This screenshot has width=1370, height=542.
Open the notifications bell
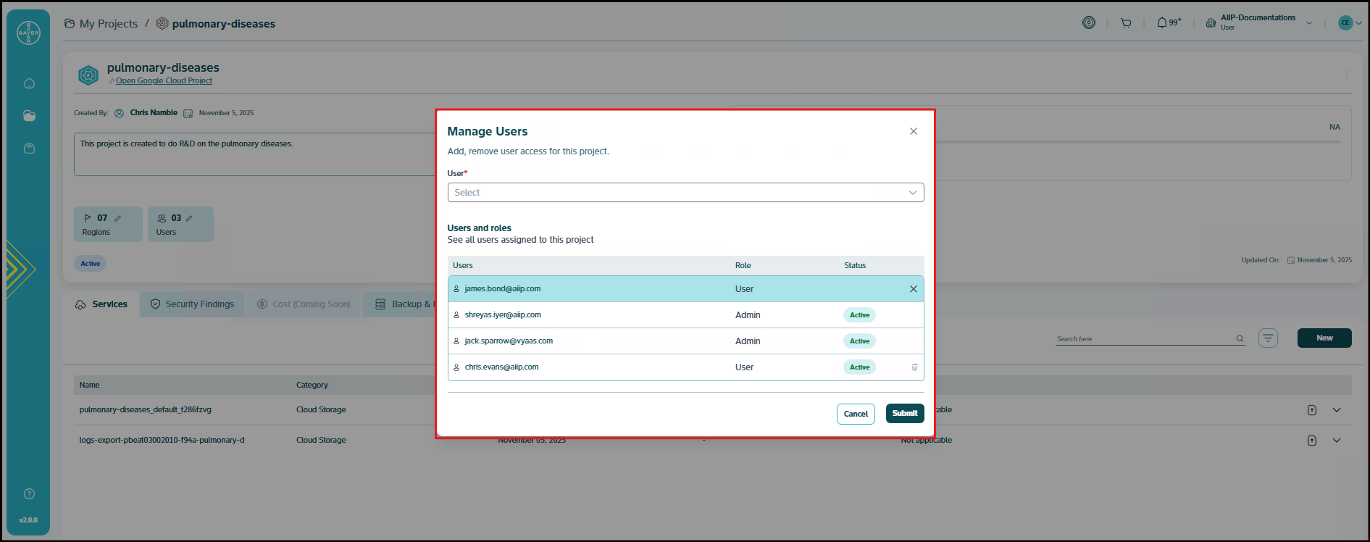coord(1163,23)
